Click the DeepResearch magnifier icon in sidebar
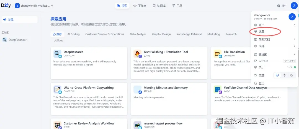Viewport: 299px width, 129px height. pos(5,40)
